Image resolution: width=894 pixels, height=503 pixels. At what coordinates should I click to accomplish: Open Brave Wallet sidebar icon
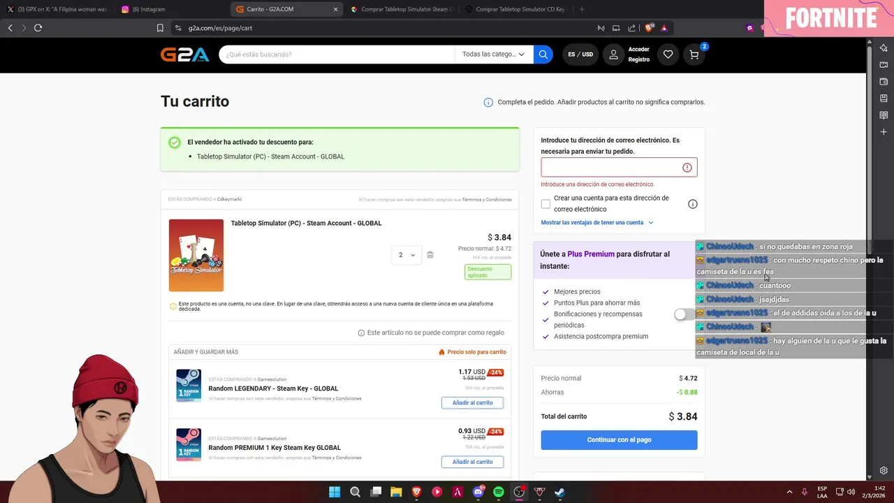click(884, 82)
